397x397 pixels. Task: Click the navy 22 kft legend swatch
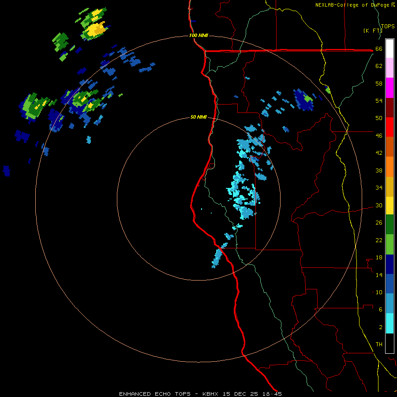(390, 264)
